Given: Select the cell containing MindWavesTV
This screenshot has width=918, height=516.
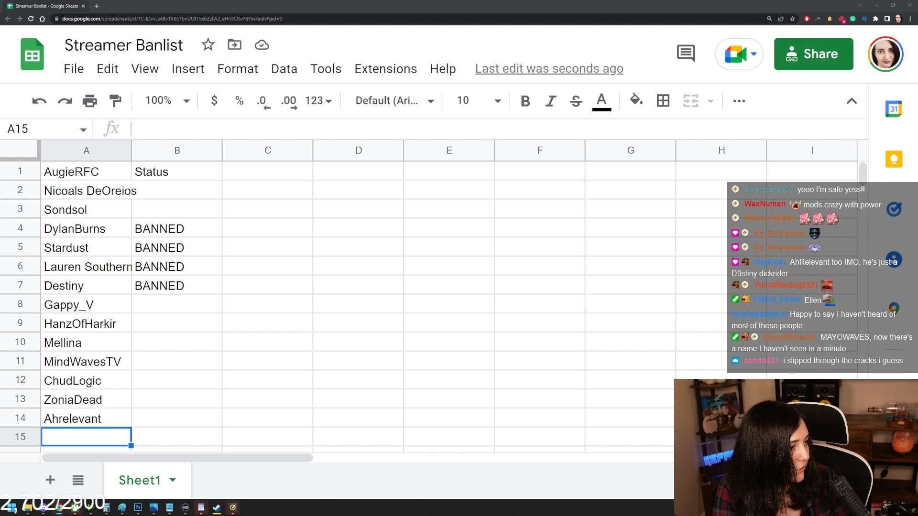Looking at the screenshot, I should tap(86, 361).
